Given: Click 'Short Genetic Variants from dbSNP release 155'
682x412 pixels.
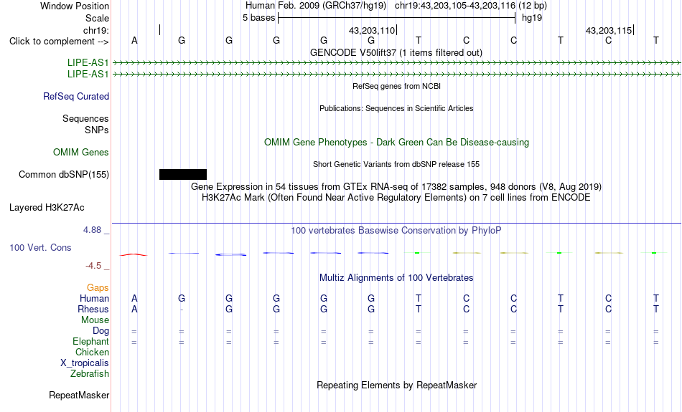Looking at the screenshot, I should pyautogui.click(x=396, y=164).
